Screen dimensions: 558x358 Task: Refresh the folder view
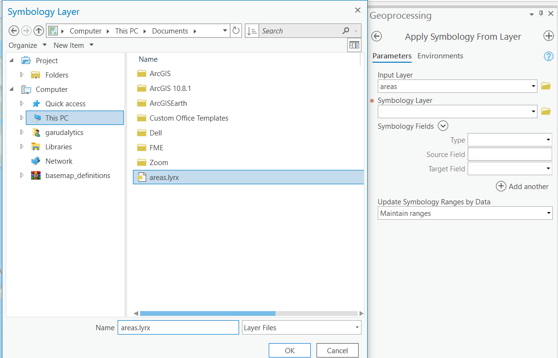(x=236, y=30)
